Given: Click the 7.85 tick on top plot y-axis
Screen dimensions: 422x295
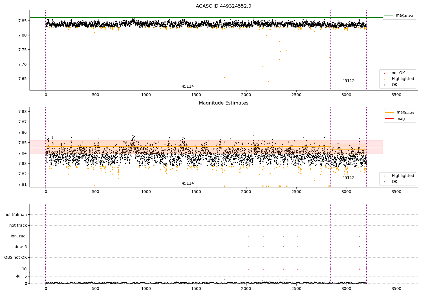Looking at the screenshot, I should click(22, 21).
